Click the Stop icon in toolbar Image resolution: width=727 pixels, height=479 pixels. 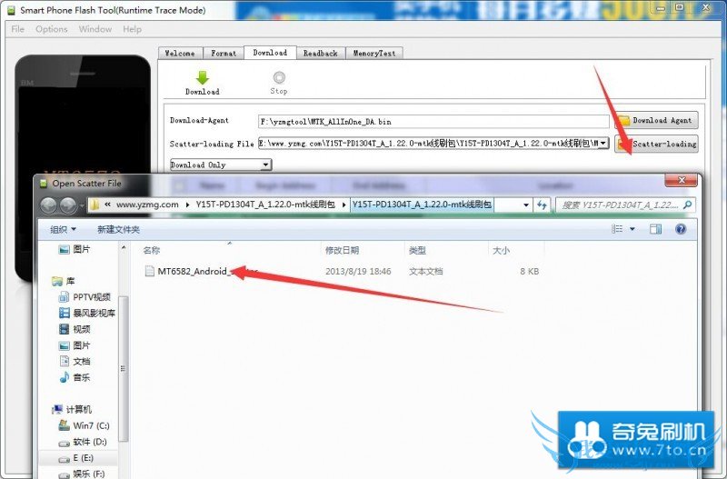279,77
